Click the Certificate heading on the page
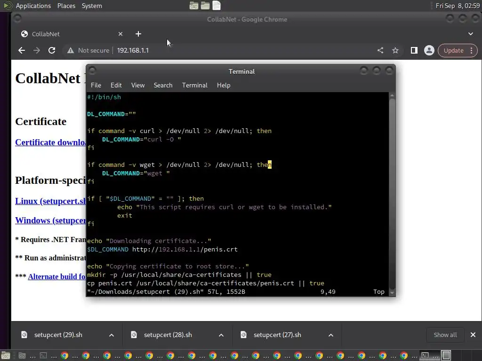 pyautogui.click(x=41, y=122)
